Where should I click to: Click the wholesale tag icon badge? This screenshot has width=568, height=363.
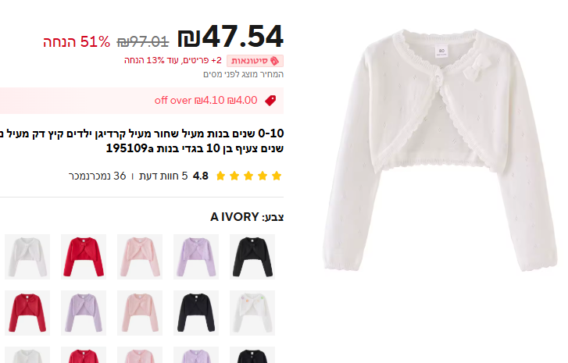(x=255, y=61)
